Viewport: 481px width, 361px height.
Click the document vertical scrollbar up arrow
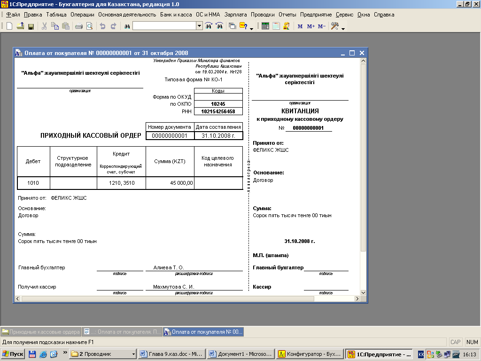[x=363, y=61]
